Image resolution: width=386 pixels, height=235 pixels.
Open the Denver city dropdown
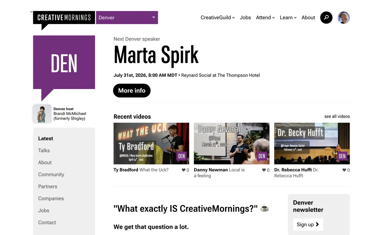[x=127, y=18]
